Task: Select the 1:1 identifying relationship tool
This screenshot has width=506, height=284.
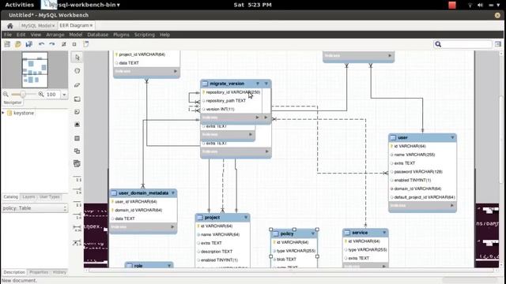Action: pos(77,204)
